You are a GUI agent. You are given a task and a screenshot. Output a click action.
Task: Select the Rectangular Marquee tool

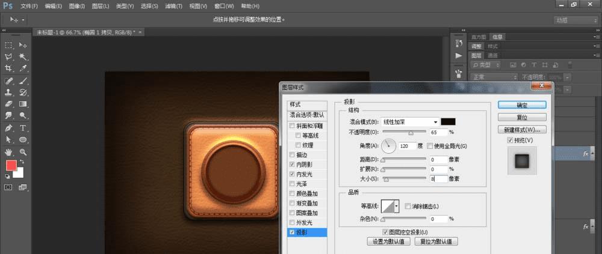pyautogui.click(x=8, y=45)
